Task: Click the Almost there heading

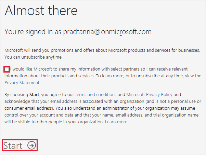Action: (x=41, y=11)
